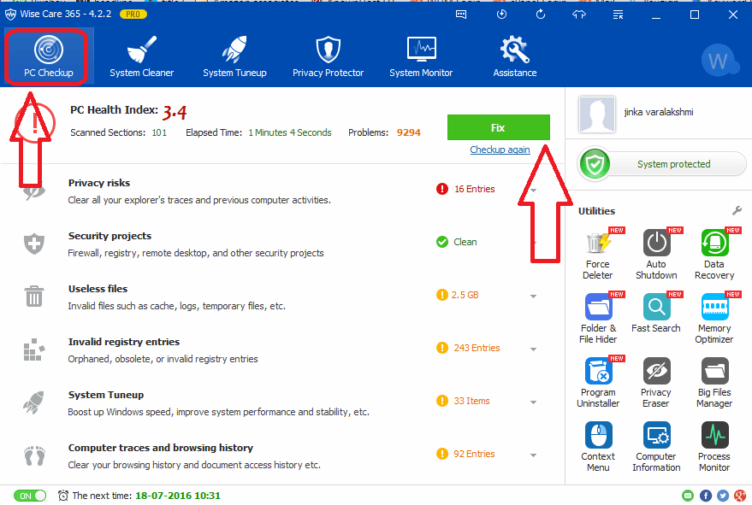Image resolution: width=752 pixels, height=505 pixels.
Task: Open the Folder & File Hider utility
Action: click(597, 319)
